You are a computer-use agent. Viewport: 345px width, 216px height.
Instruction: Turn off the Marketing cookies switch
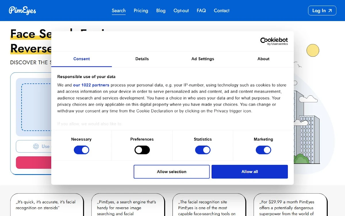tap(263, 150)
